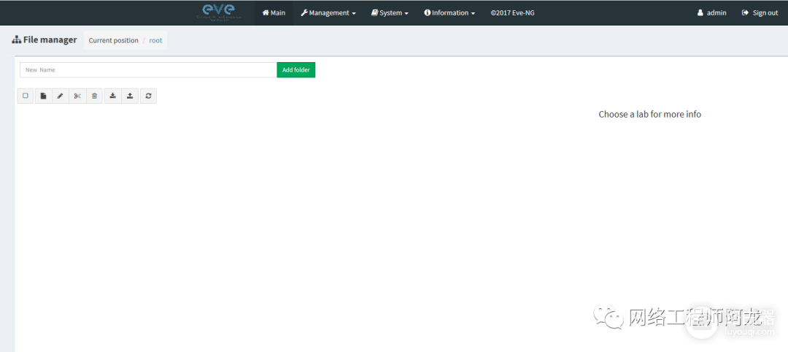Click the root breadcrumb link

pyautogui.click(x=155, y=41)
